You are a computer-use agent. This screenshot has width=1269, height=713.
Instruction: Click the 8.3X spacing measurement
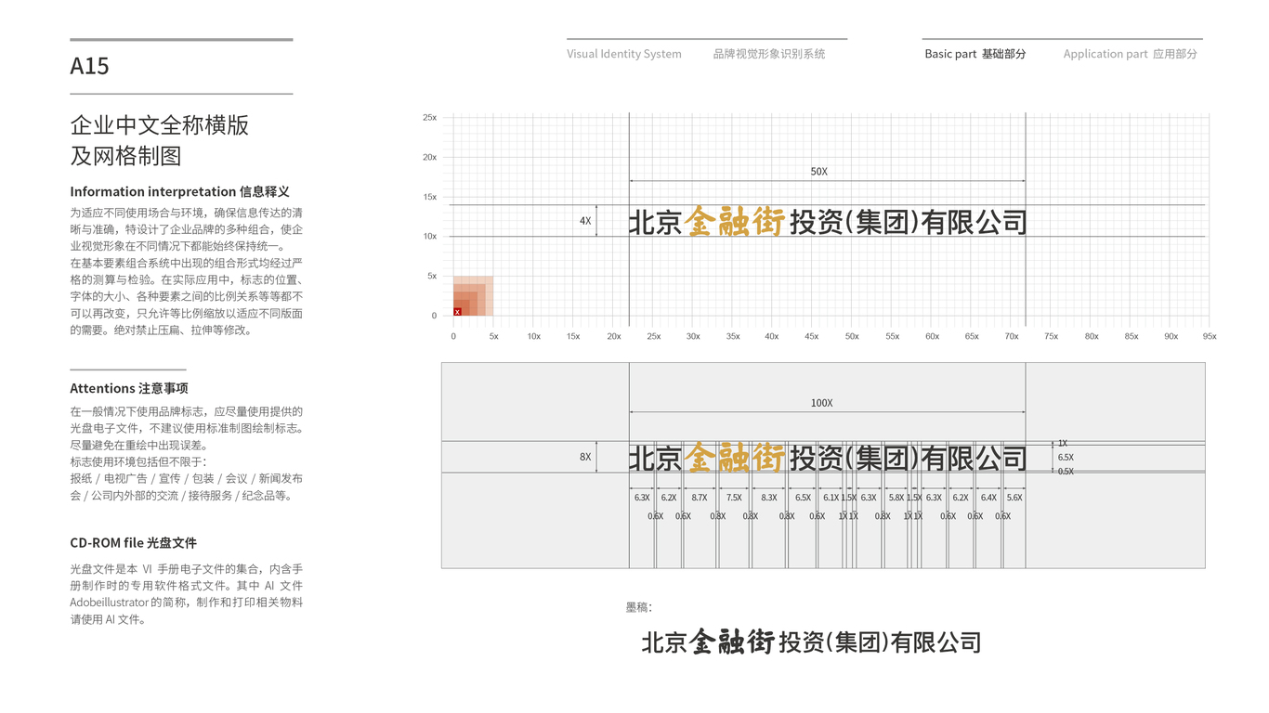click(x=769, y=498)
